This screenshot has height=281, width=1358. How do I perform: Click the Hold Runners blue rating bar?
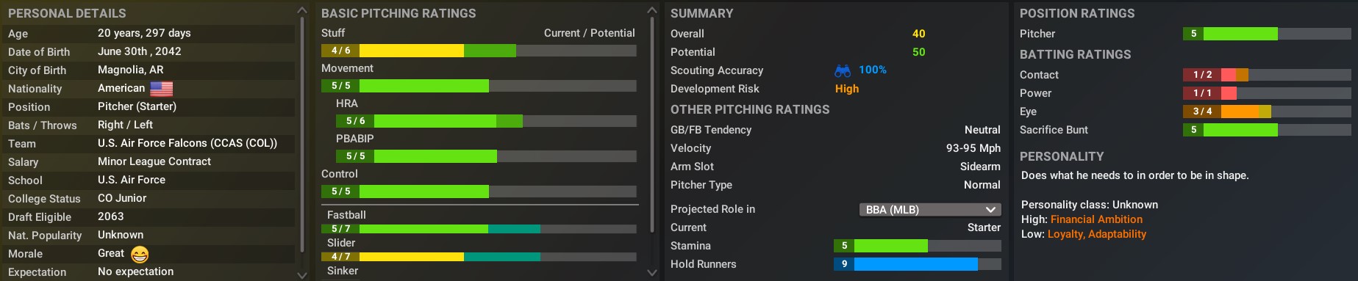point(918,264)
